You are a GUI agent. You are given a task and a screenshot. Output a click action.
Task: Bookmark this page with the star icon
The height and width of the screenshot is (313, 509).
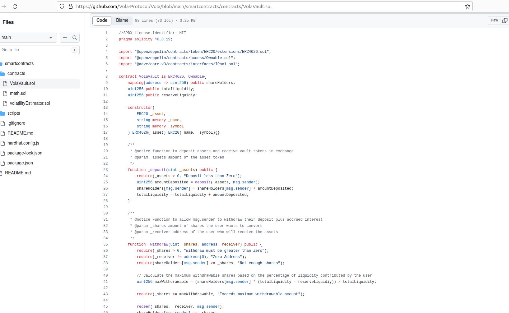[467, 6]
